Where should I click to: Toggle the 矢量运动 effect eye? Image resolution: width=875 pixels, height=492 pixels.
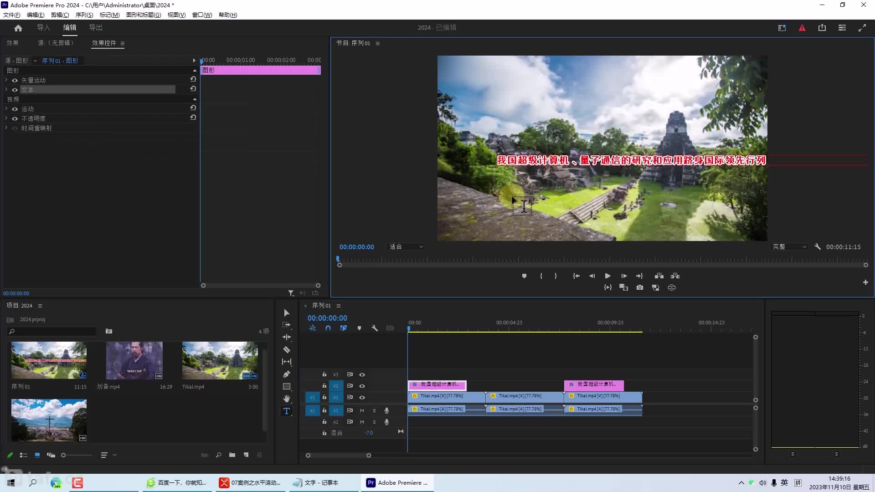click(x=15, y=80)
